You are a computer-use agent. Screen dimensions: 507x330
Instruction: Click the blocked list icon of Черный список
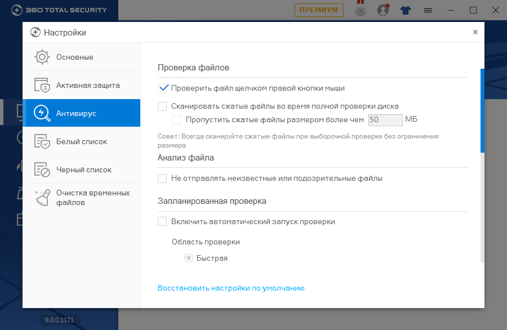pos(42,170)
